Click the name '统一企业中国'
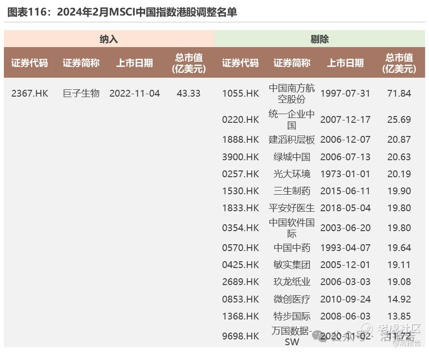The height and width of the screenshot is (353, 429). click(x=292, y=119)
